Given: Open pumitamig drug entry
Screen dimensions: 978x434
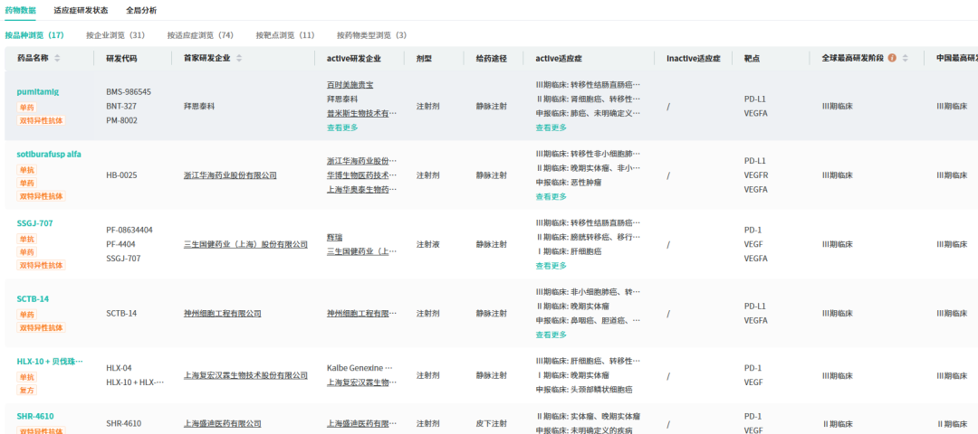Looking at the screenshot, I should tap(38, 91).
